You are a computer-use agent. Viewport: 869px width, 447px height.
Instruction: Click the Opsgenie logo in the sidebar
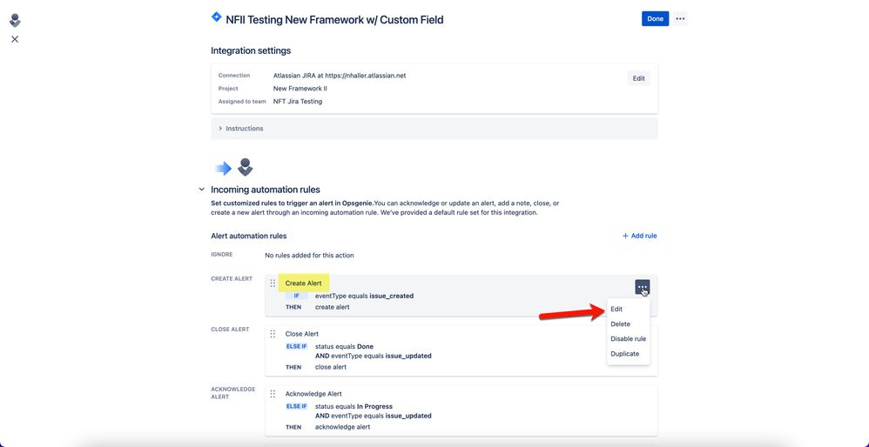point(15,21)
